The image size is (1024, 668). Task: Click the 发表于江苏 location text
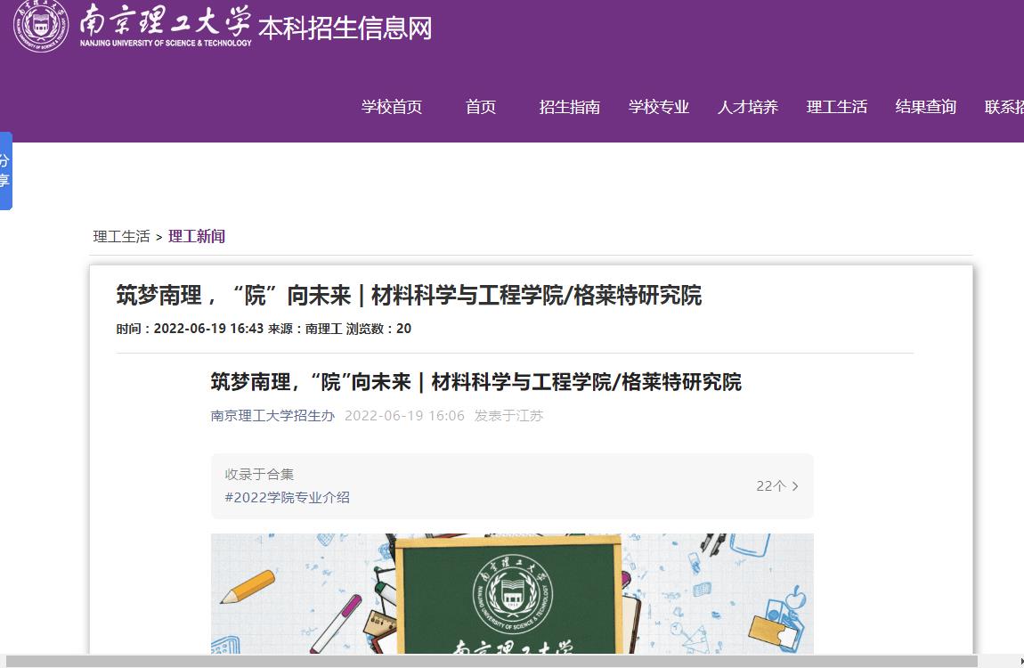(x=508, y=416)
